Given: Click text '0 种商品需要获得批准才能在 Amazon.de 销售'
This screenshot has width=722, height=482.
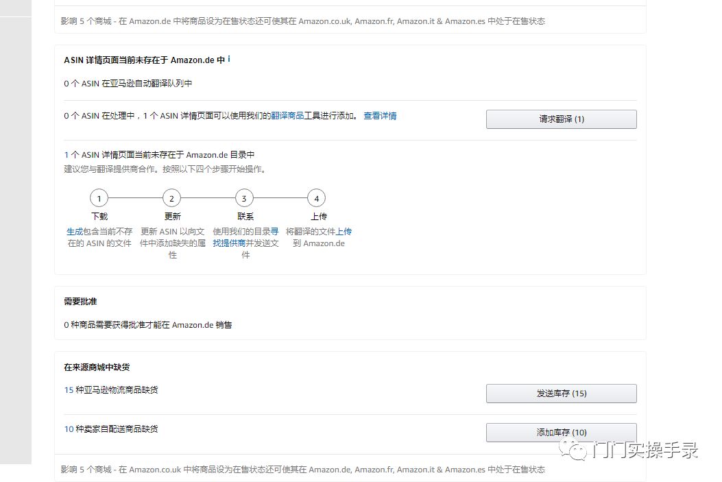Looking at the screenshot, I should [x=148, y=325].
